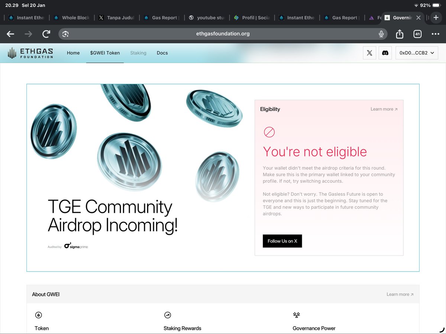Click the Staking Rewards trend icon

(x=167, y=315)
